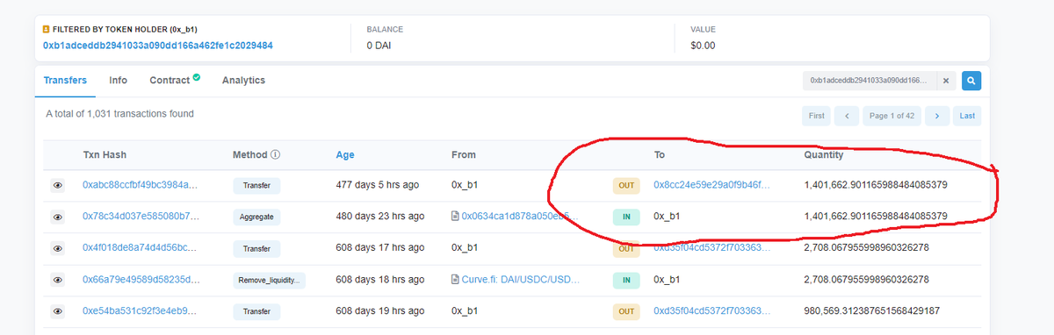
Task: Click eye icon for 0xabc88ccfbf49bc3984a transaction
Action: coord(58,186)
